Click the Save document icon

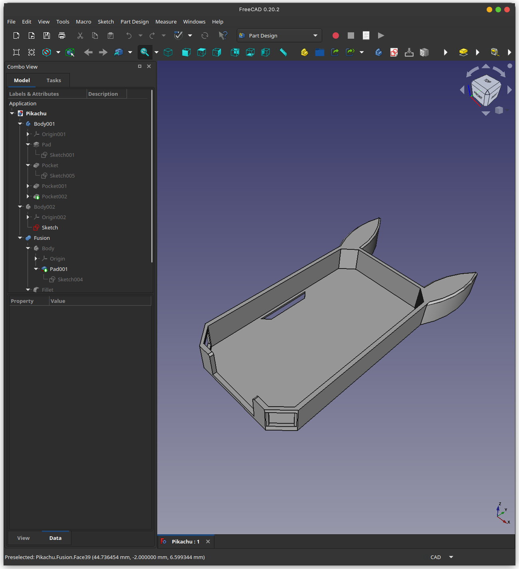tap(47, 36)
